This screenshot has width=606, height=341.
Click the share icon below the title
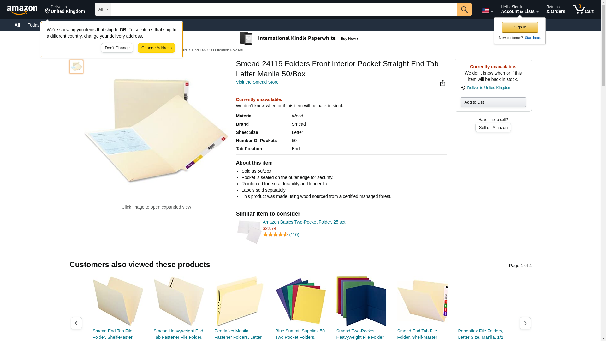point(443,83)
